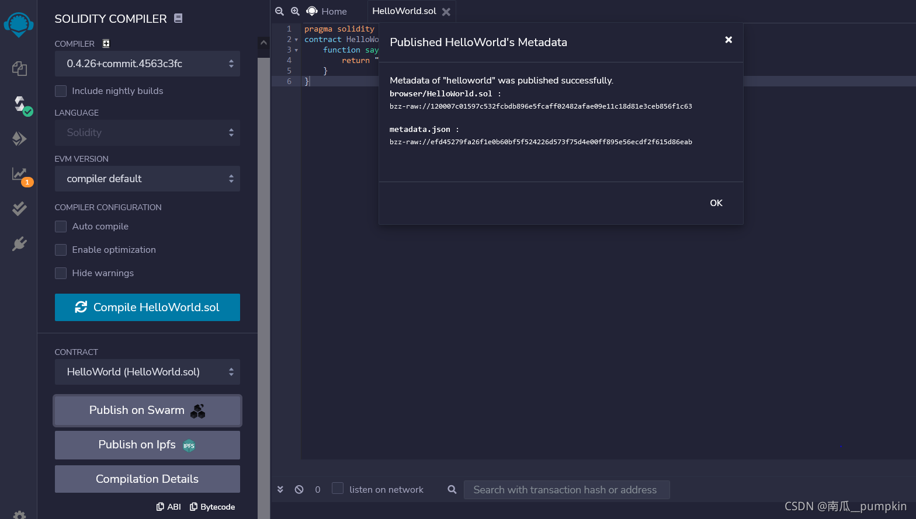Select the browser/HelloWorld.sol bzz-raw hash
Viewport: 916px width, 519px height.
click(x=541, y=106)
